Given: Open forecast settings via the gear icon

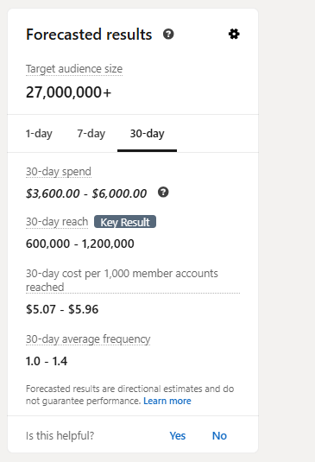Looking at the screenshot, I should (x=234, y=35).
